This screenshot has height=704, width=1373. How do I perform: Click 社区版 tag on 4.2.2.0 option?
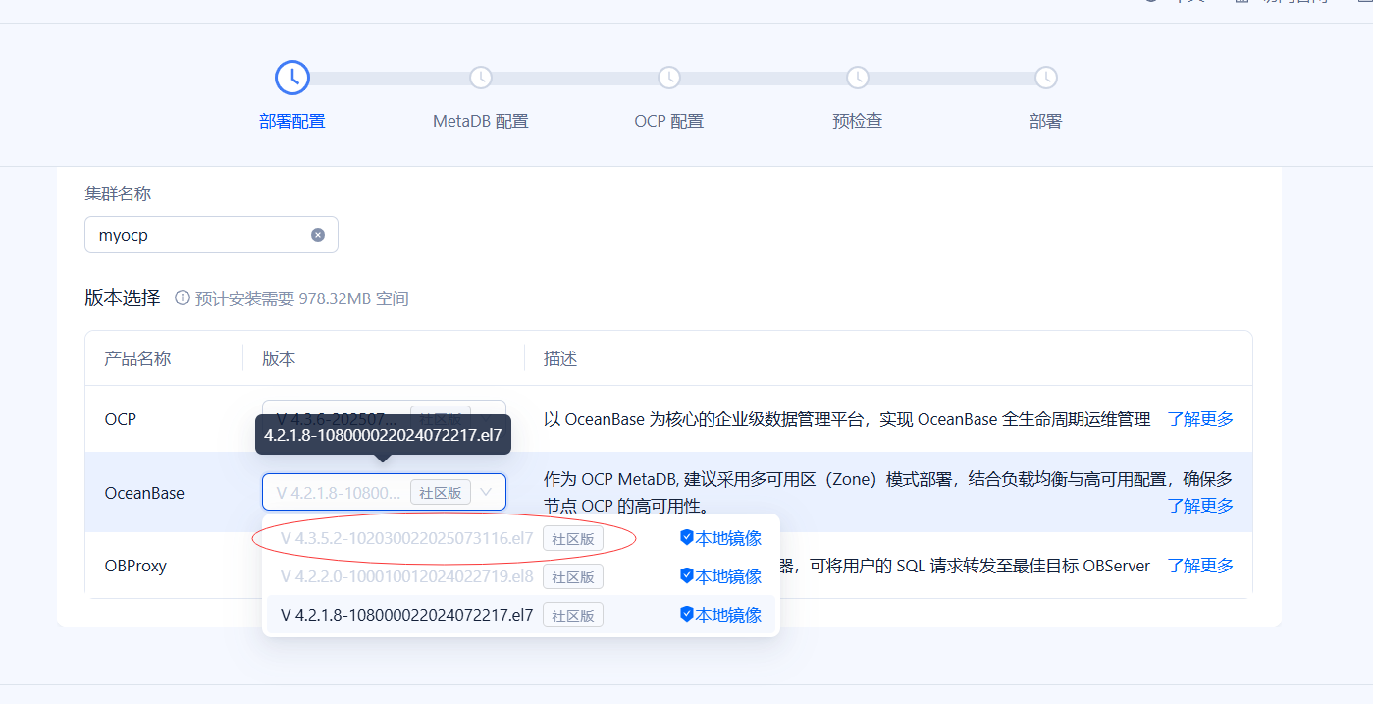click(x=573, y=576)
